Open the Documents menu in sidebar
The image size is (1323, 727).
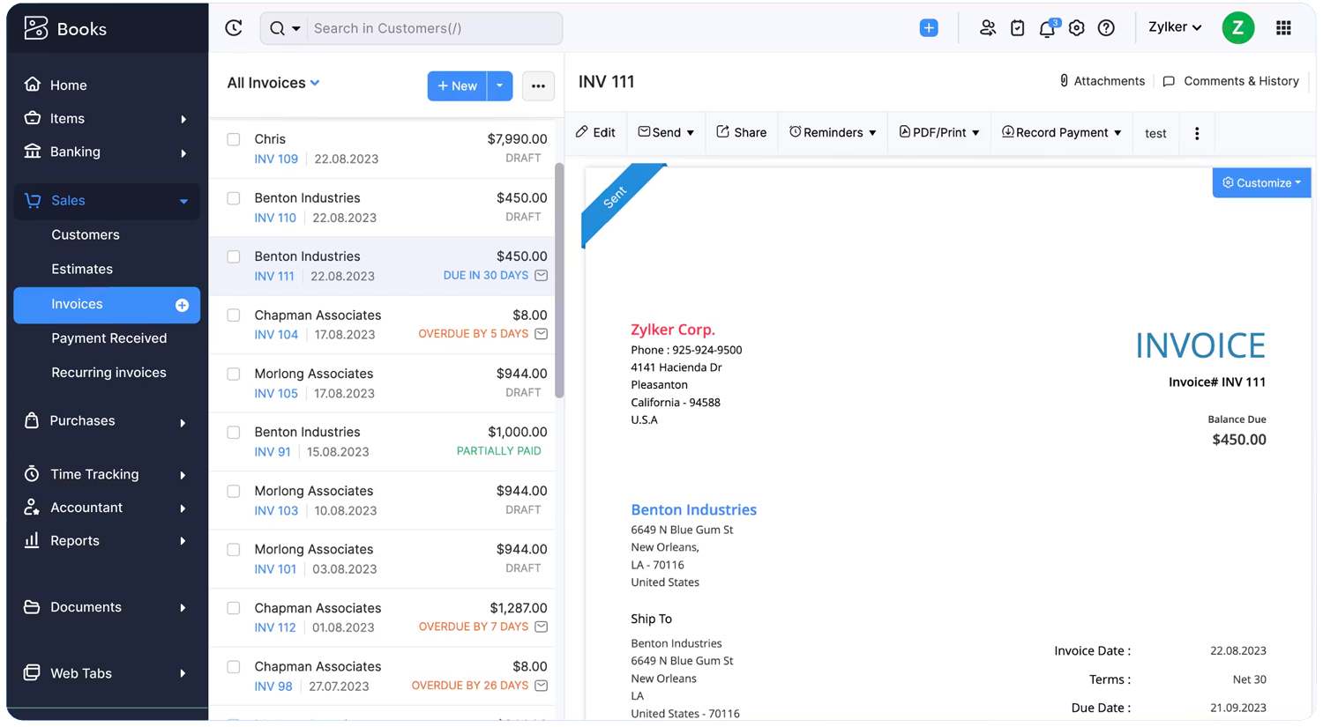pyautogui.click(x=107, y=607)
